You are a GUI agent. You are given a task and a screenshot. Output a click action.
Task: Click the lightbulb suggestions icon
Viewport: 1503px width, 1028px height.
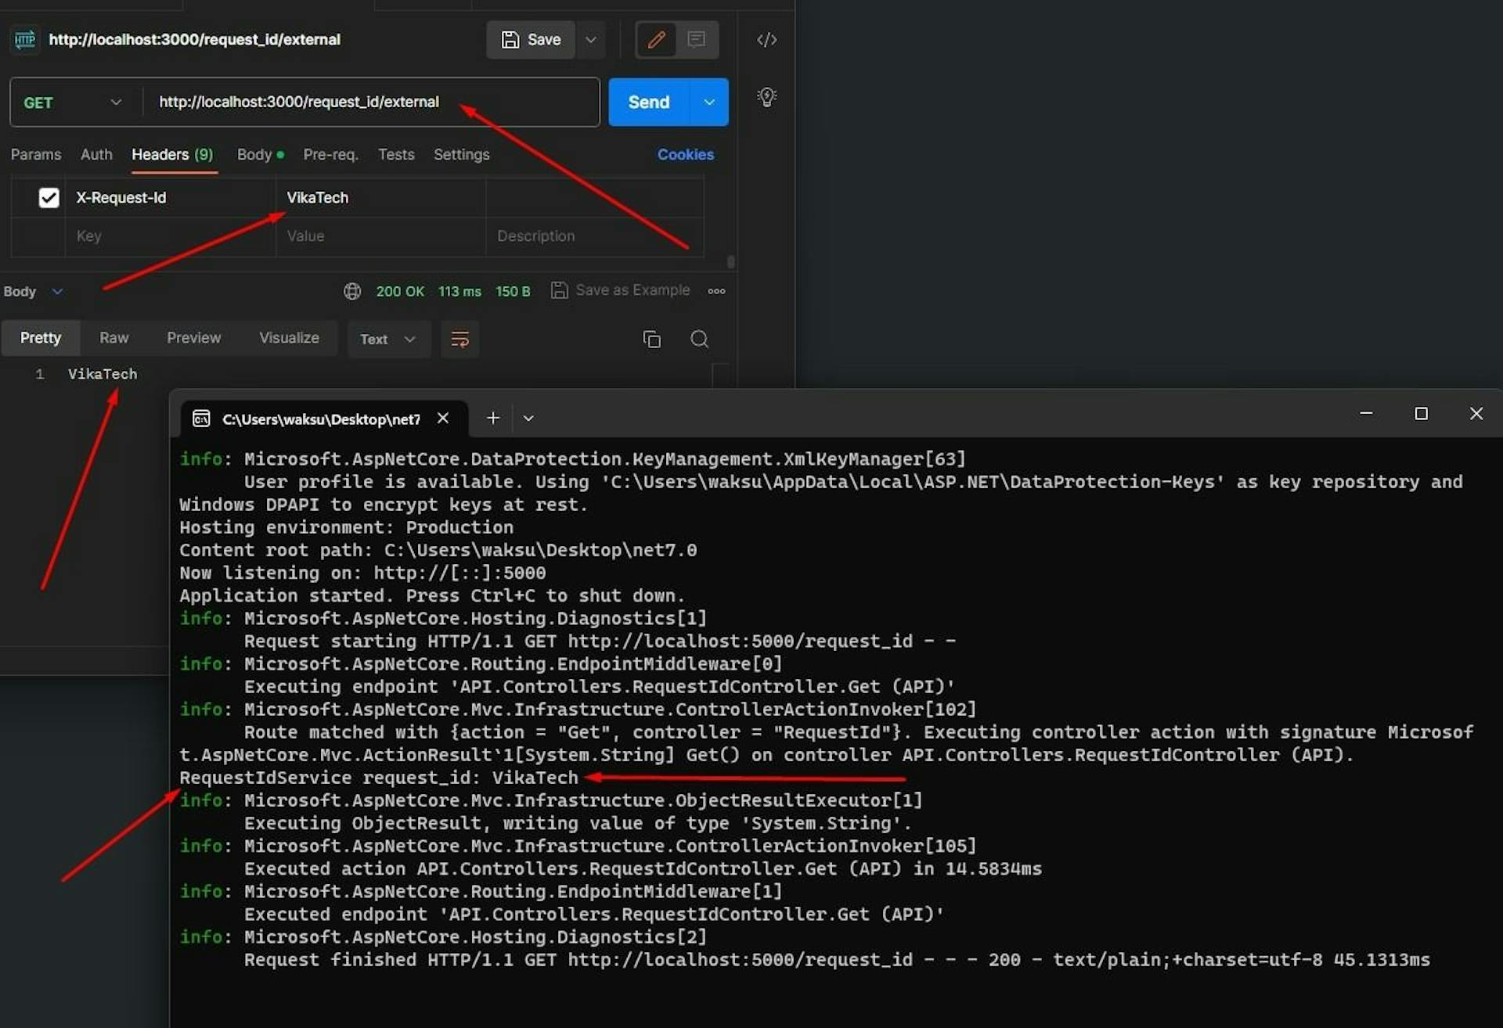766,97
